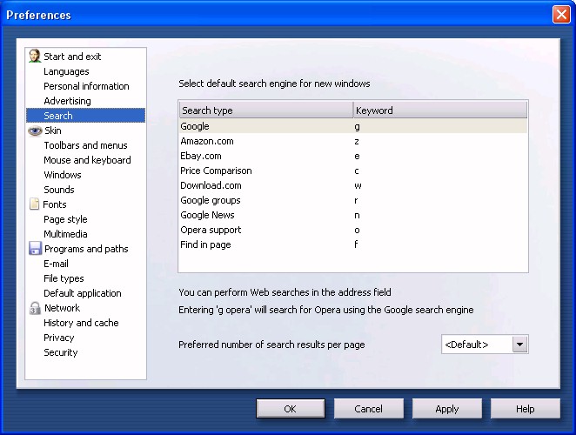Select Network category

[62, 308]
